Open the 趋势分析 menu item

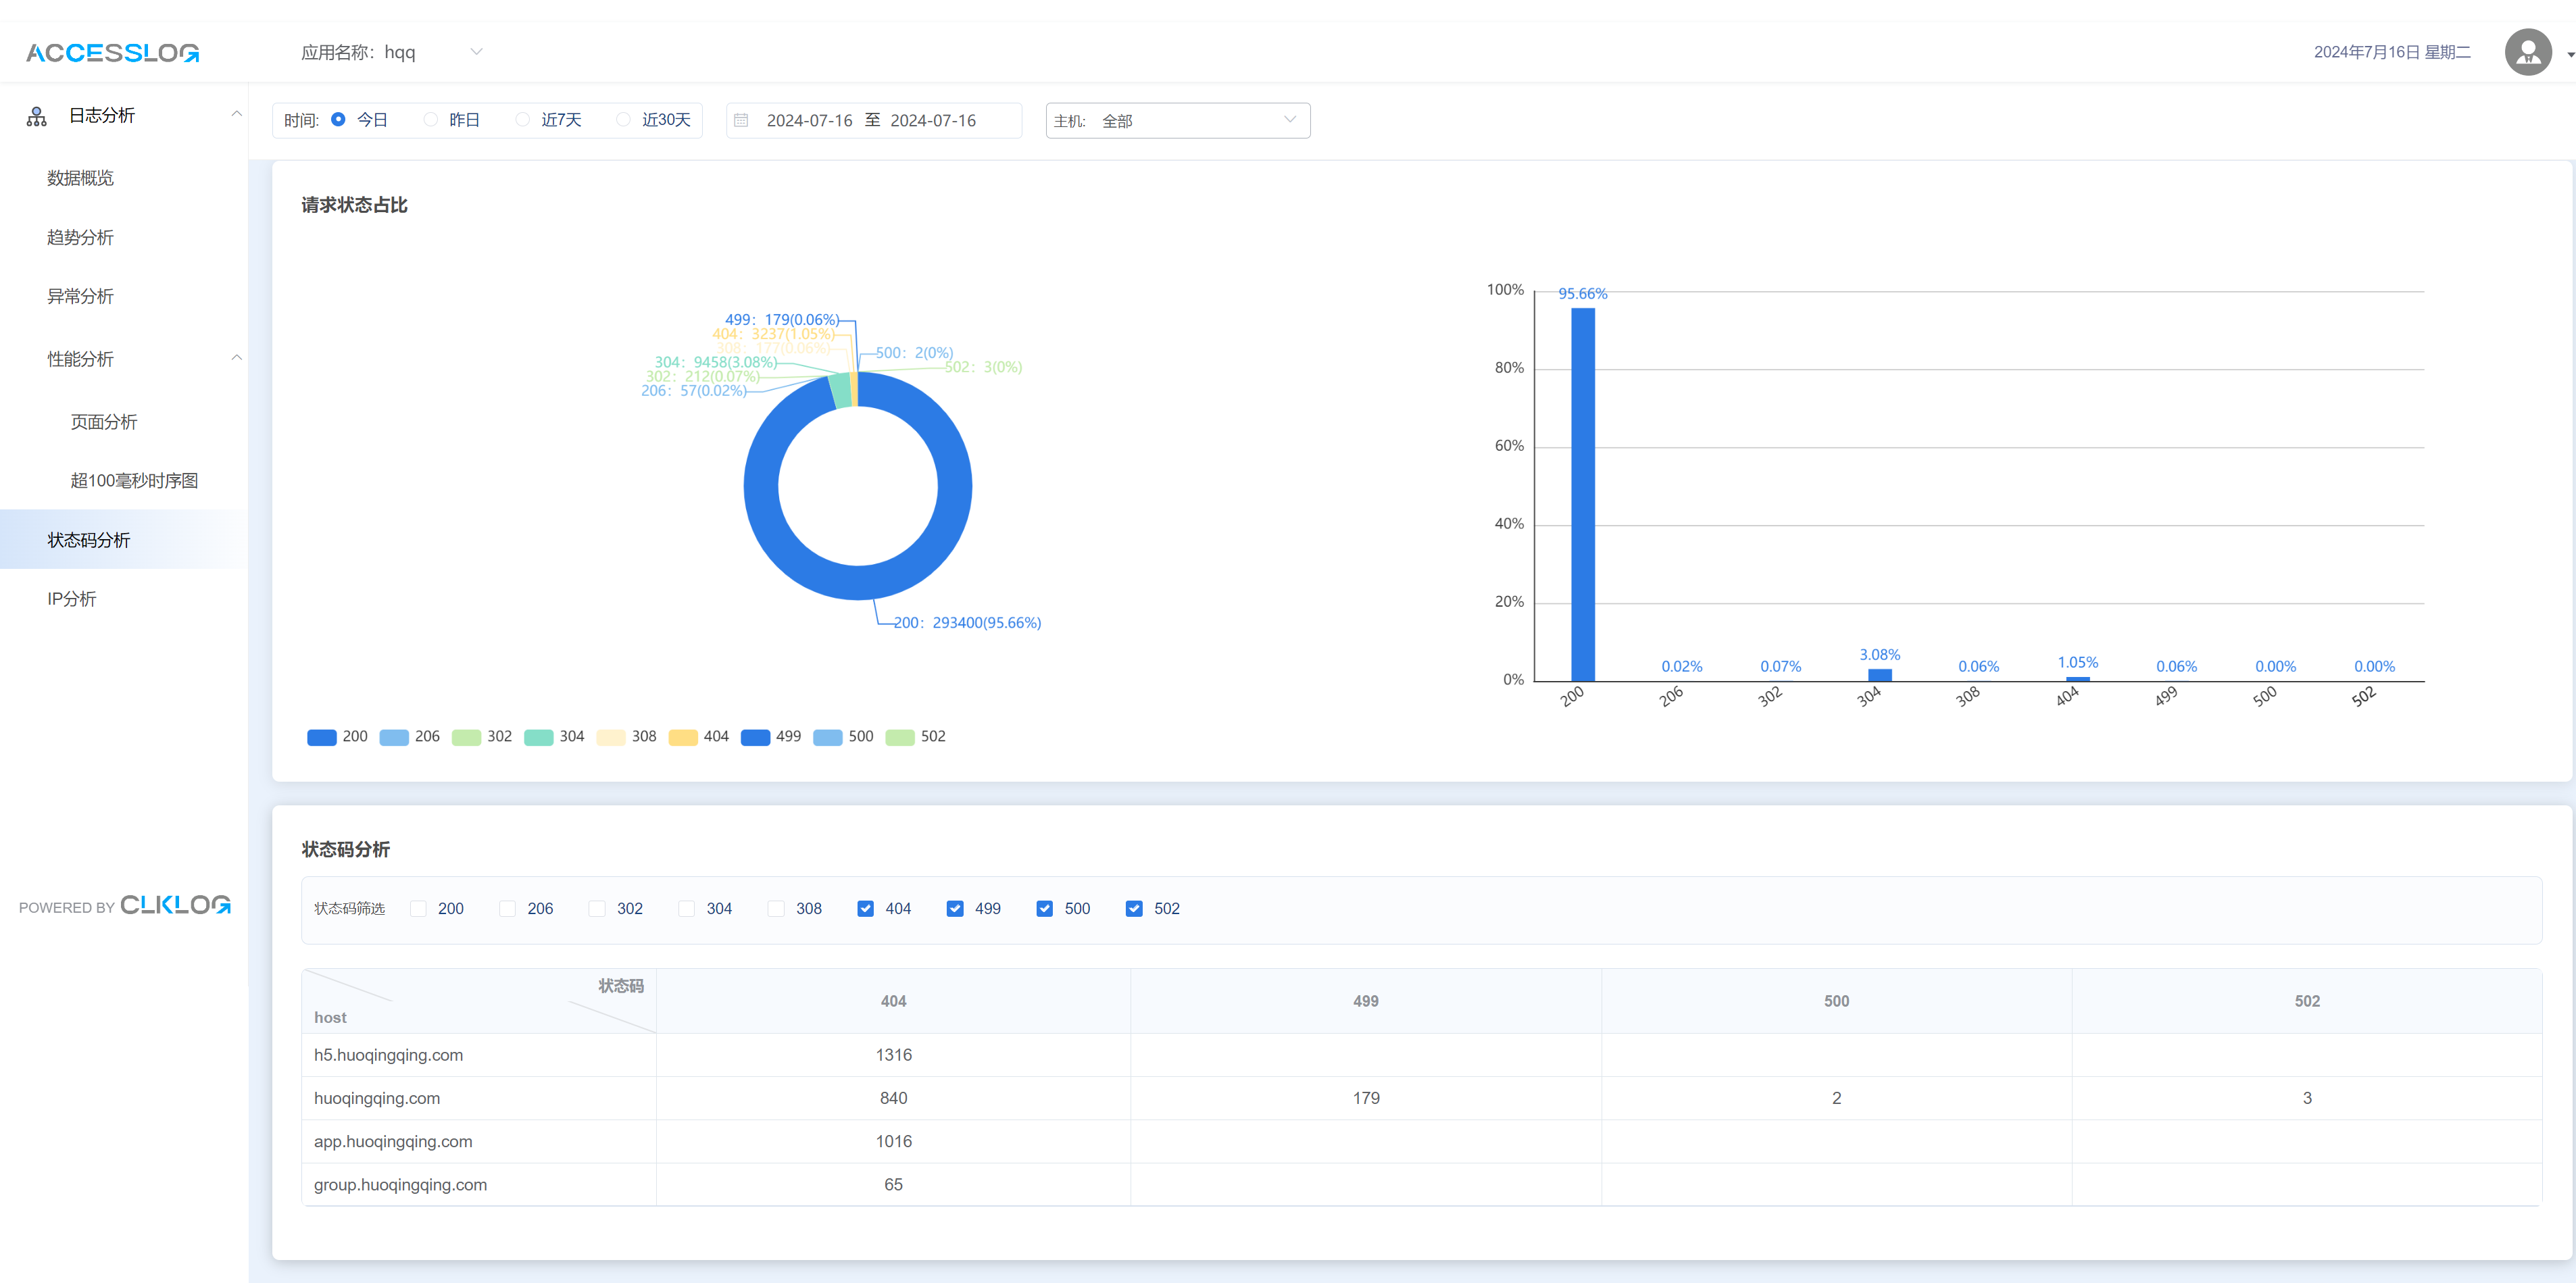(x=80, y=237)
